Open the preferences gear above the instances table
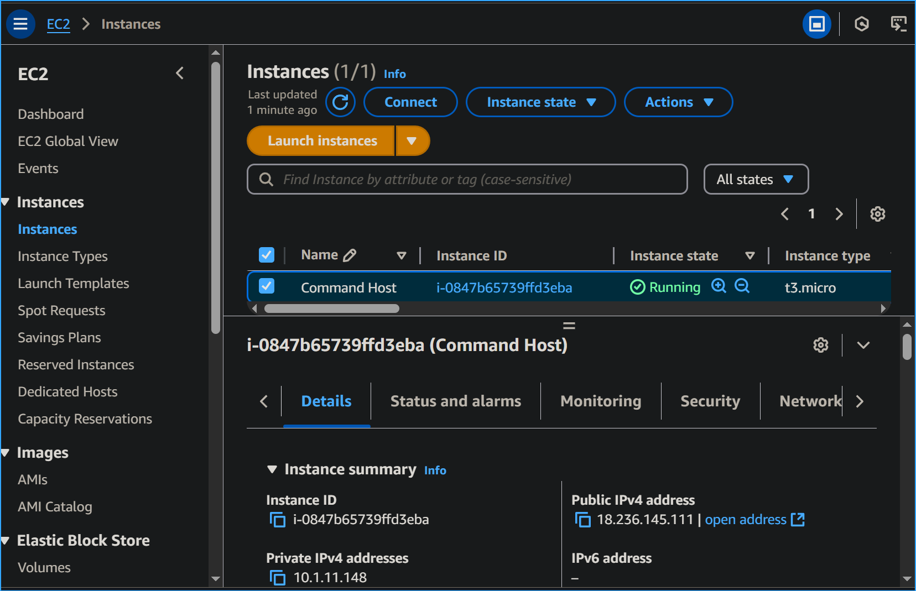The image size is (916, 591). 877,214
